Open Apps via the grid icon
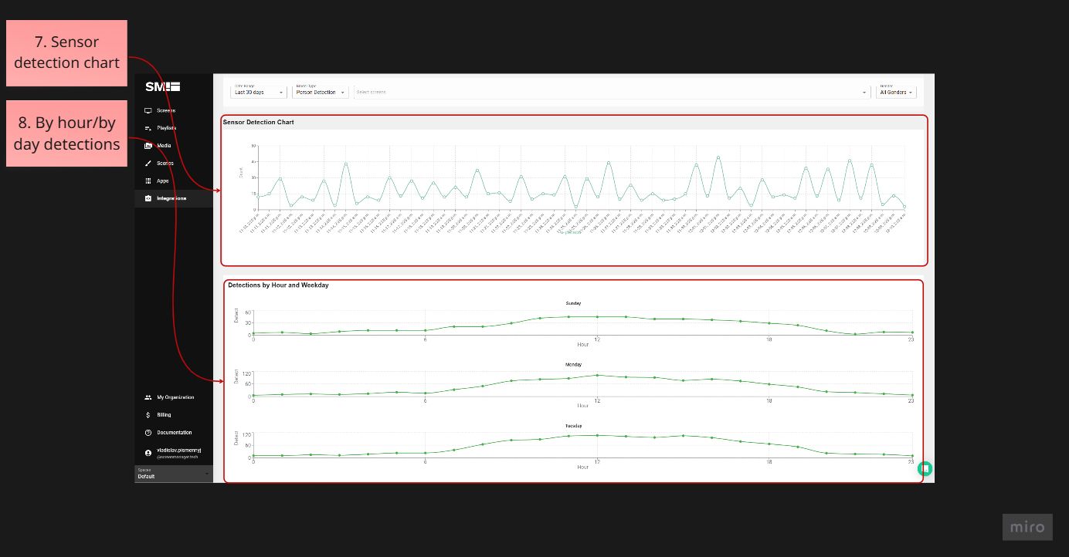The height and width of the screenshot is (557, 1069). 149,181
